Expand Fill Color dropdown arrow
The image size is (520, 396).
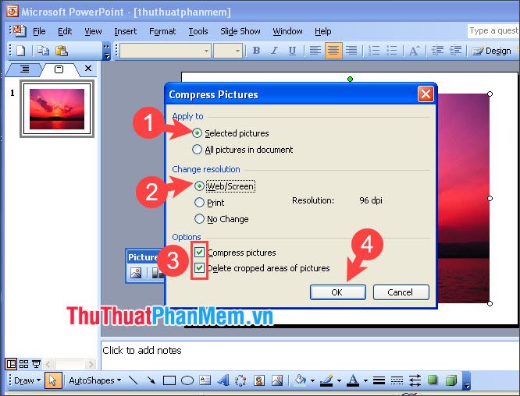tap(312, 380)
